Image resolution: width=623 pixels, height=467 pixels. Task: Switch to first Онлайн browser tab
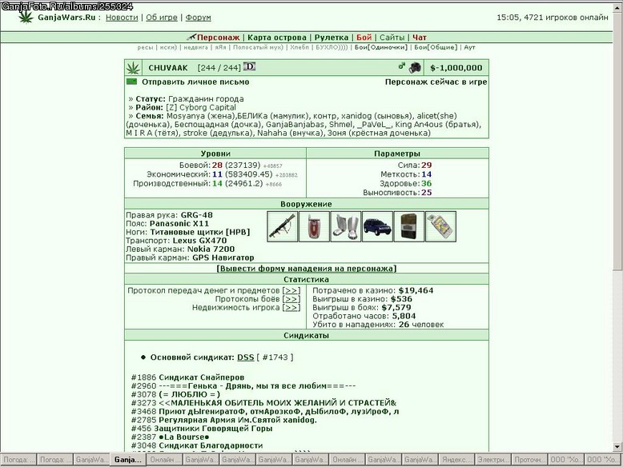(164, 460)
